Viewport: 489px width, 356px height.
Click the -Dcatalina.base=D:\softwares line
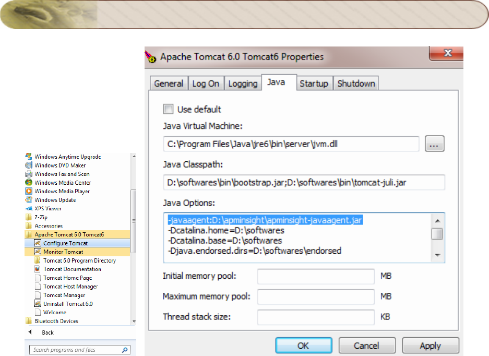pos(225,241)
